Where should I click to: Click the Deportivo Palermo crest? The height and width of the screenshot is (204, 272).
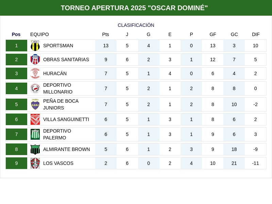35,134
